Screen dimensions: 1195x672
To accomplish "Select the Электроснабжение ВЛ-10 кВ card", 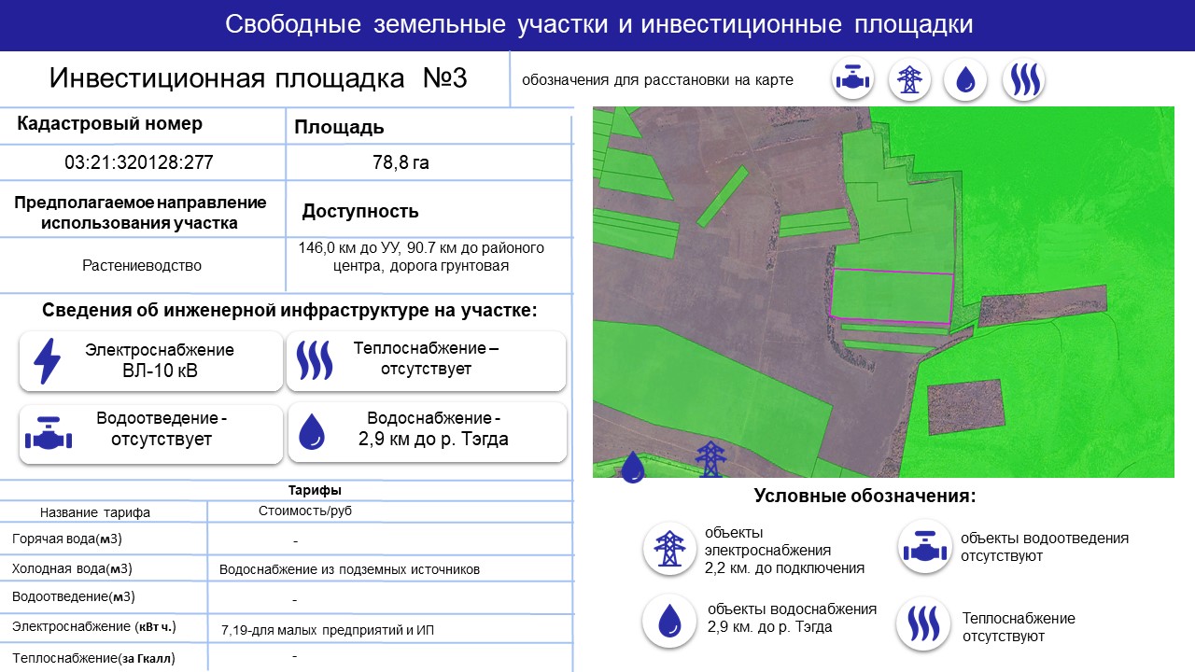I will click(x=150, y=361).
